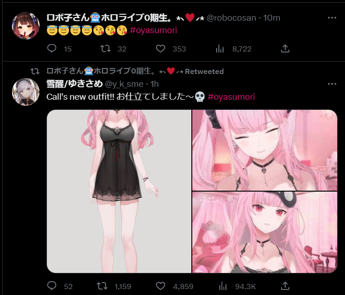Open y_k_sme's profile avatar

26,92
